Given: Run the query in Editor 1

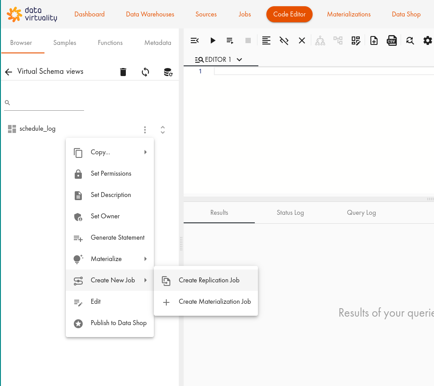Looking at the screenshot, I should pos(213,40).
